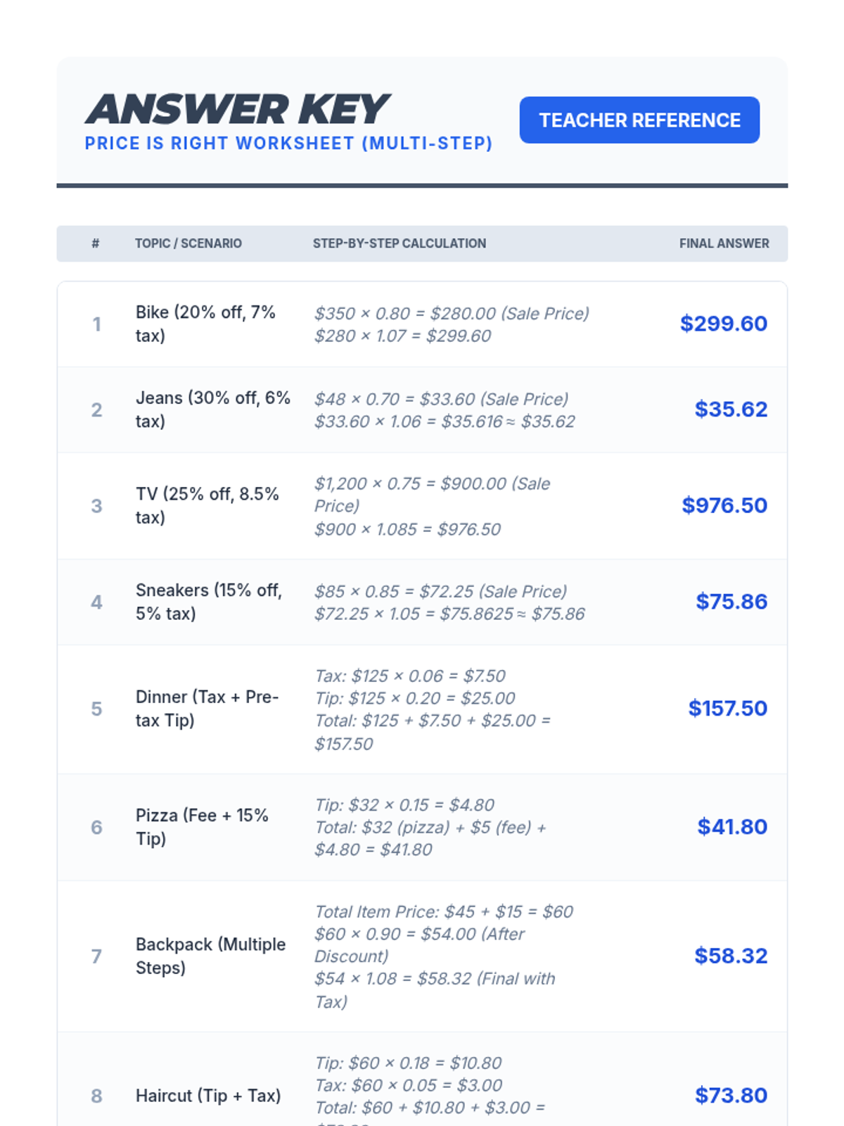Select the Backpack (Multiple Steps) topic

[x=210, y=956]
